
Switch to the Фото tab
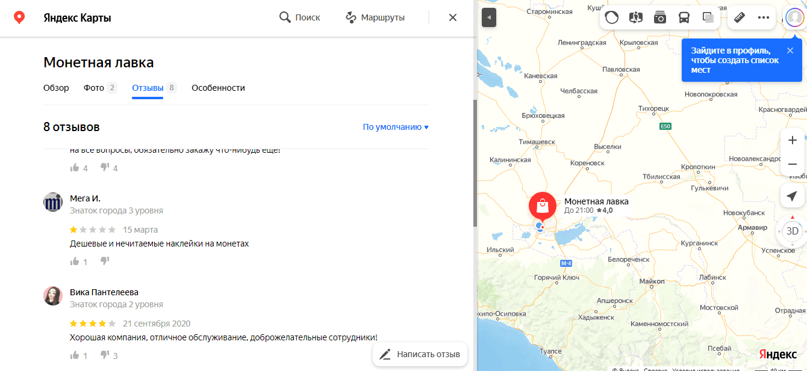[x=94, y=88]
